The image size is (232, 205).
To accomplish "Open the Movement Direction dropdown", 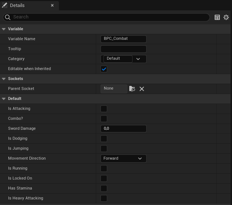I will [x=123, y=159].
